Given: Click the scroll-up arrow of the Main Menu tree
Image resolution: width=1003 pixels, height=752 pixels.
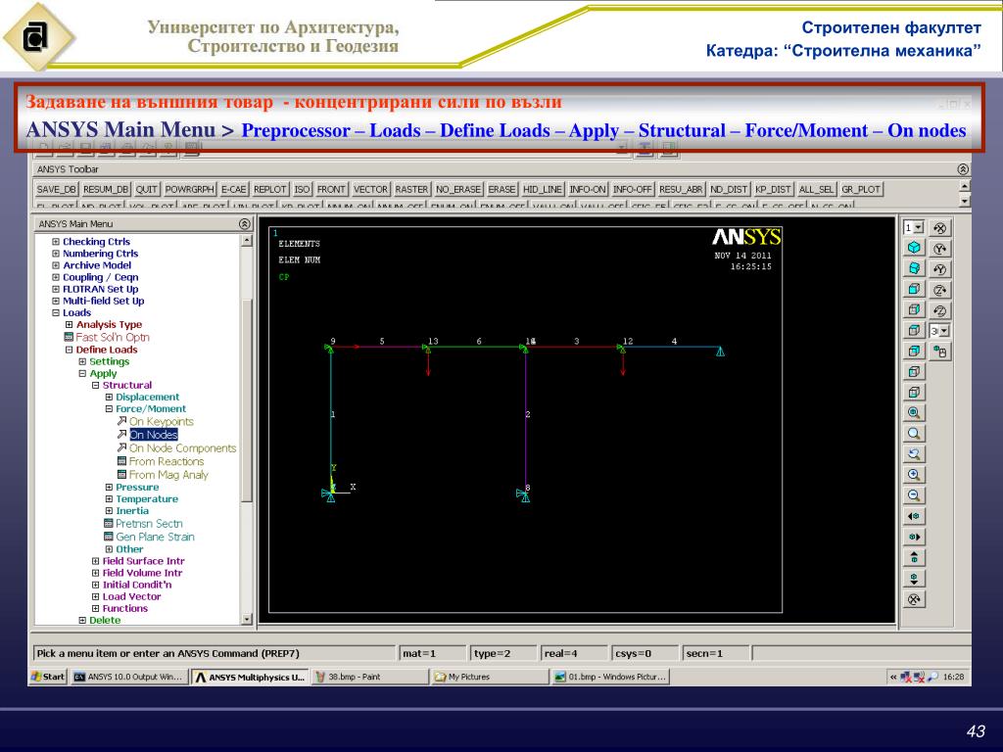Looking at the screenshot, I should coord(247,241).
